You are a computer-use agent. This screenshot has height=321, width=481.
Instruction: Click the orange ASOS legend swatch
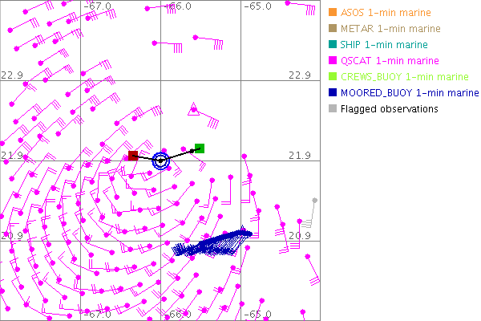(333, 13)
